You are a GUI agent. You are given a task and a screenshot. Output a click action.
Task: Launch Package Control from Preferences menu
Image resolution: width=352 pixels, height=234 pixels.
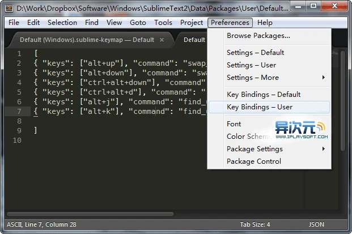click(253, 161)
